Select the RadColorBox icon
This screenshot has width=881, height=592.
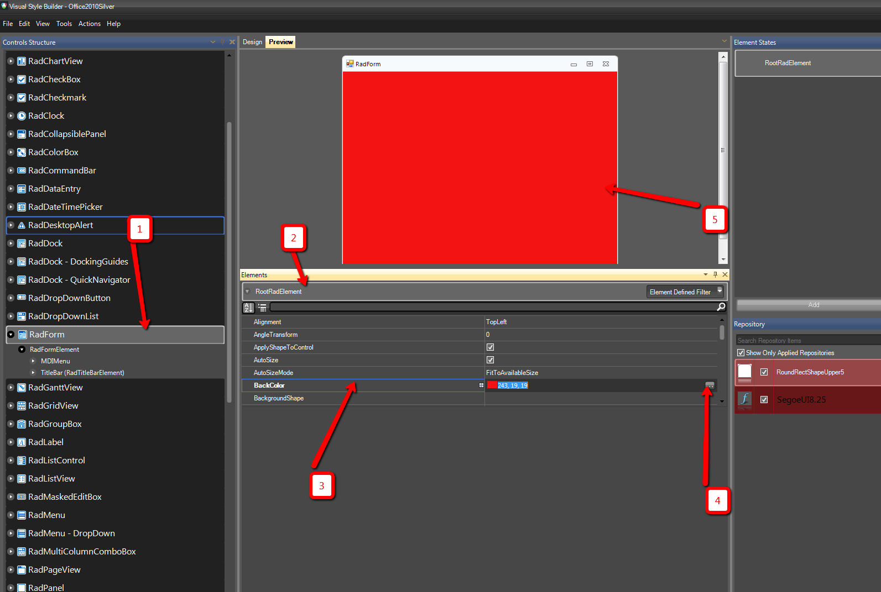(22, 152)
